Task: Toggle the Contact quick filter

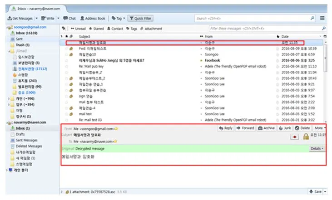Action: point(115,29)
